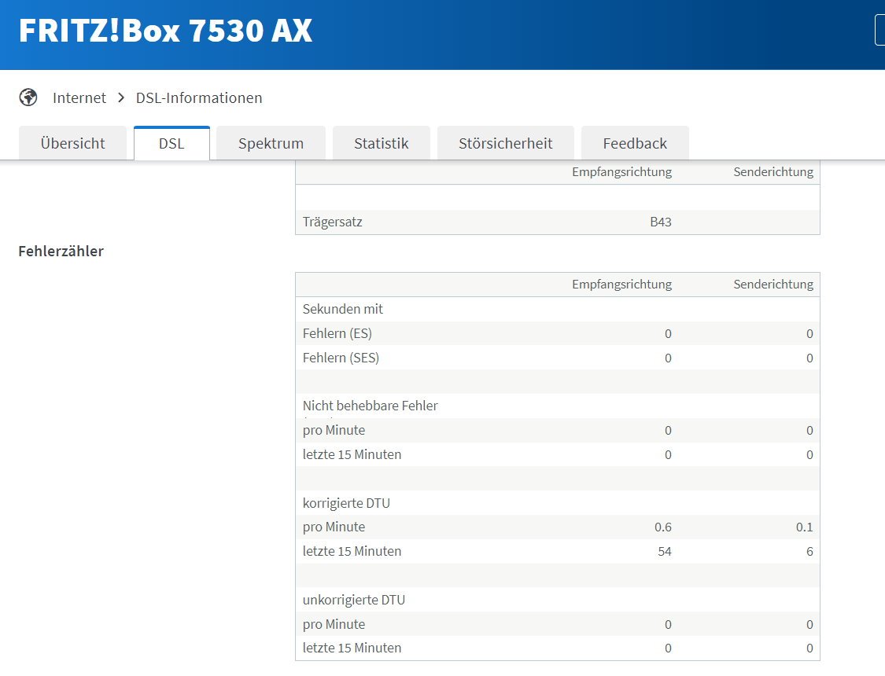885x676 pixels.
Task: Click the Fehlern (SES) row label
Action: [341, 358]
